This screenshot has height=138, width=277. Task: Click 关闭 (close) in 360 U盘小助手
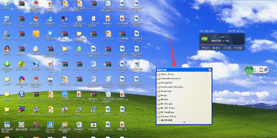(240, 31)
